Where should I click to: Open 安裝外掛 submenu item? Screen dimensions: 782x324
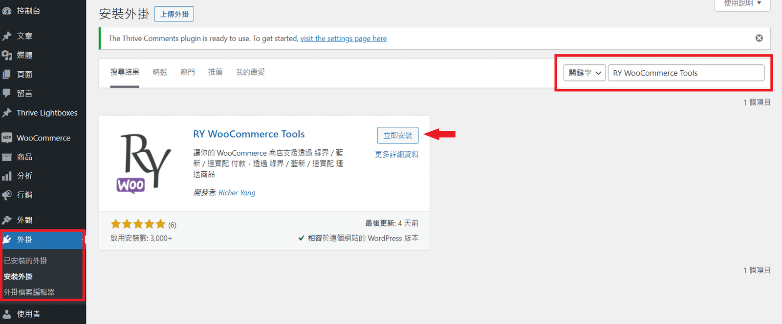(18, 276)
